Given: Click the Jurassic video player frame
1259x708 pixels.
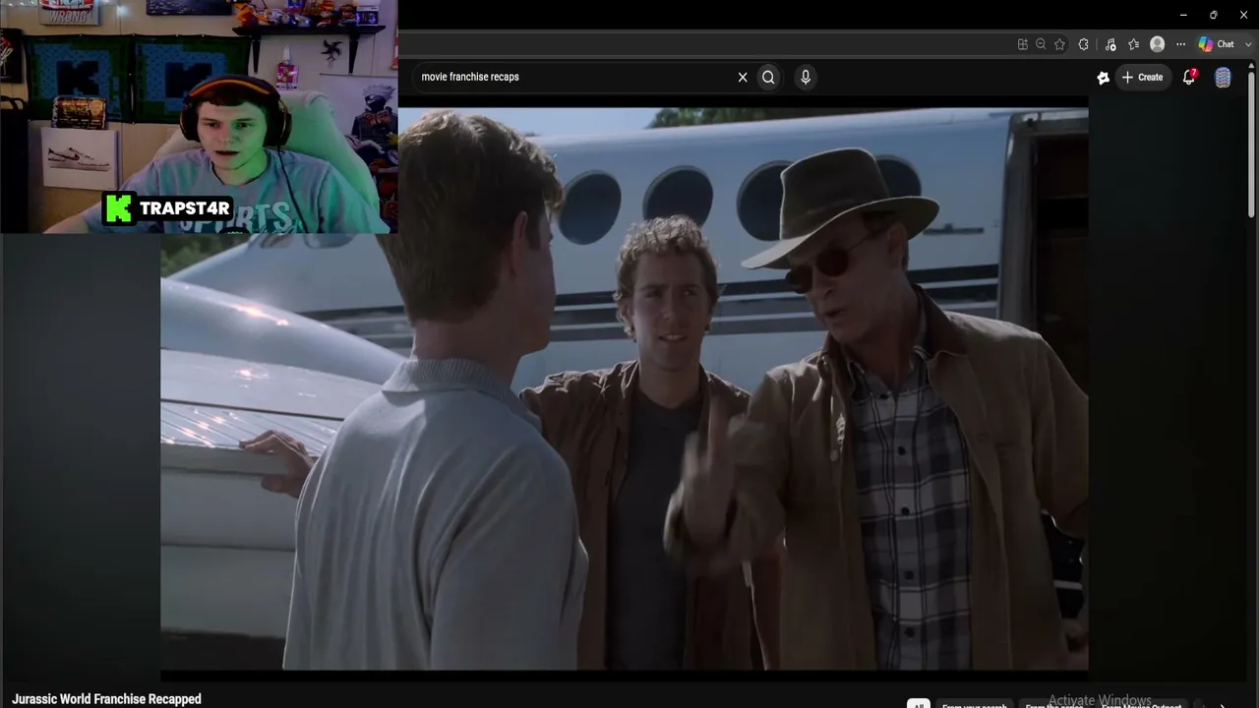Looking at the screenshot, I should point(625,388).
